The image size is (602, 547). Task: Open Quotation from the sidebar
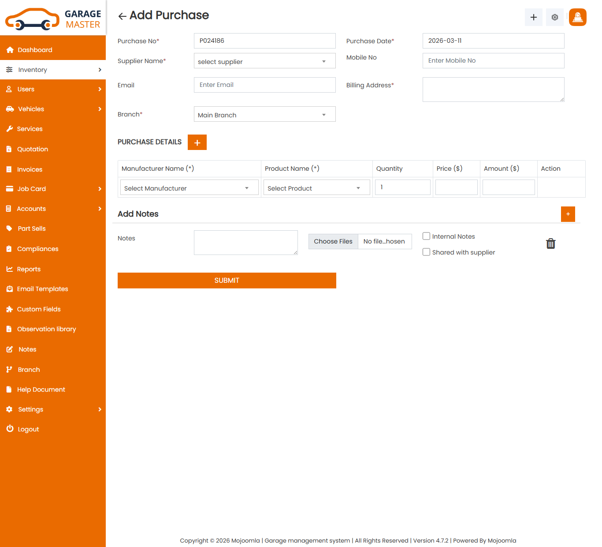[33, 149]
